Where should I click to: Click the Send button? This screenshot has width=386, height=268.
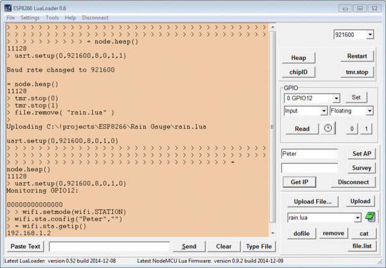(189, 246)
